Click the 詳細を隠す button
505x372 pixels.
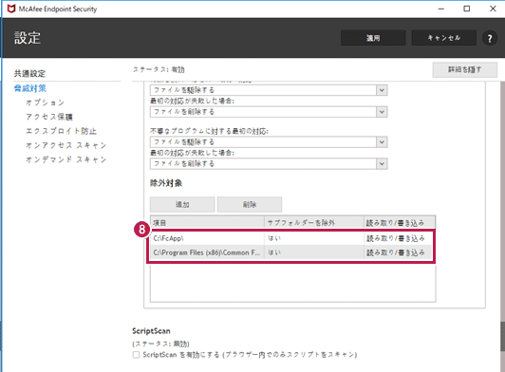click(x=465, y=69)
